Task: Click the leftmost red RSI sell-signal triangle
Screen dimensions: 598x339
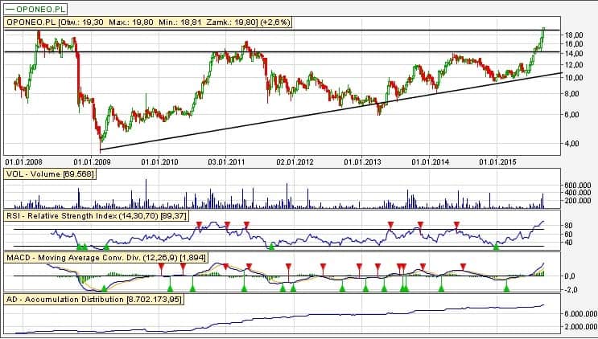Action: 198,224
